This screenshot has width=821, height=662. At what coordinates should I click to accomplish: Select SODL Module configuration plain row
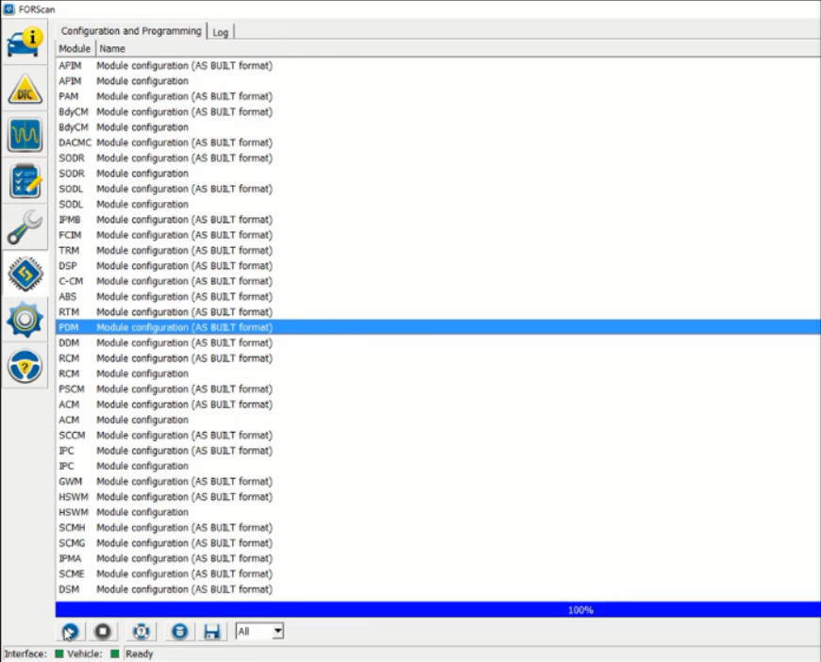point(438,204)
